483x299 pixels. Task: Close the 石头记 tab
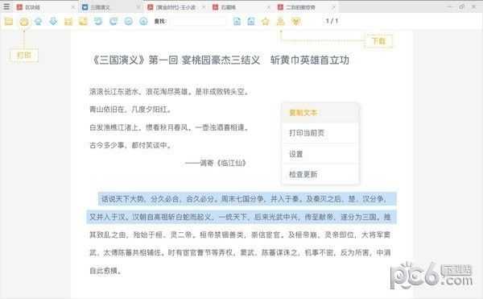[x=268, y=7]
